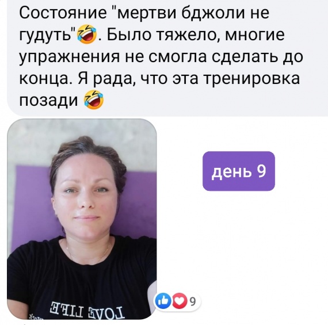
Task: Click the red heart Love reaction icon
Action: point(180,301)
